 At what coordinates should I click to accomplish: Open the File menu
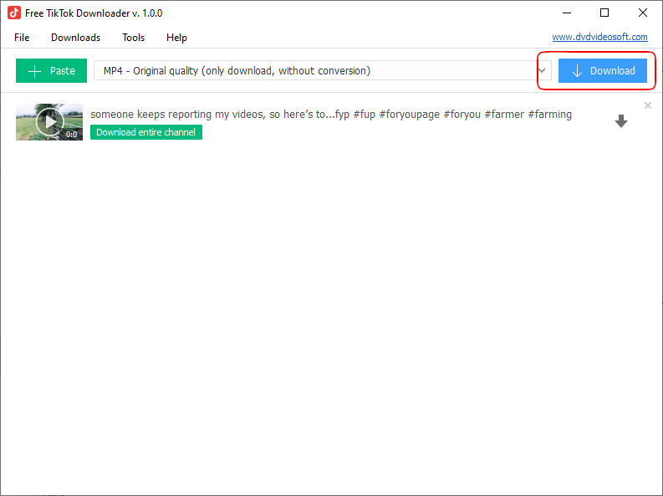[22, 38]
